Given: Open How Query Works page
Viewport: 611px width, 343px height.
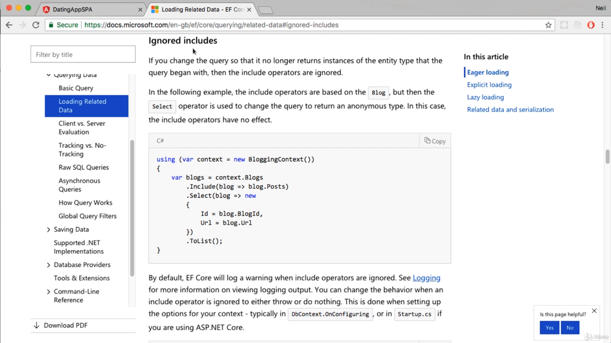Looking at the screenshot, I should 86,203.
